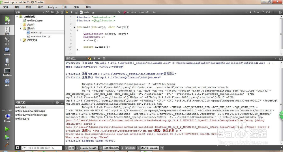Show the Search Results output pane
This screenshot has height=152, width=283.
[87, 148]
